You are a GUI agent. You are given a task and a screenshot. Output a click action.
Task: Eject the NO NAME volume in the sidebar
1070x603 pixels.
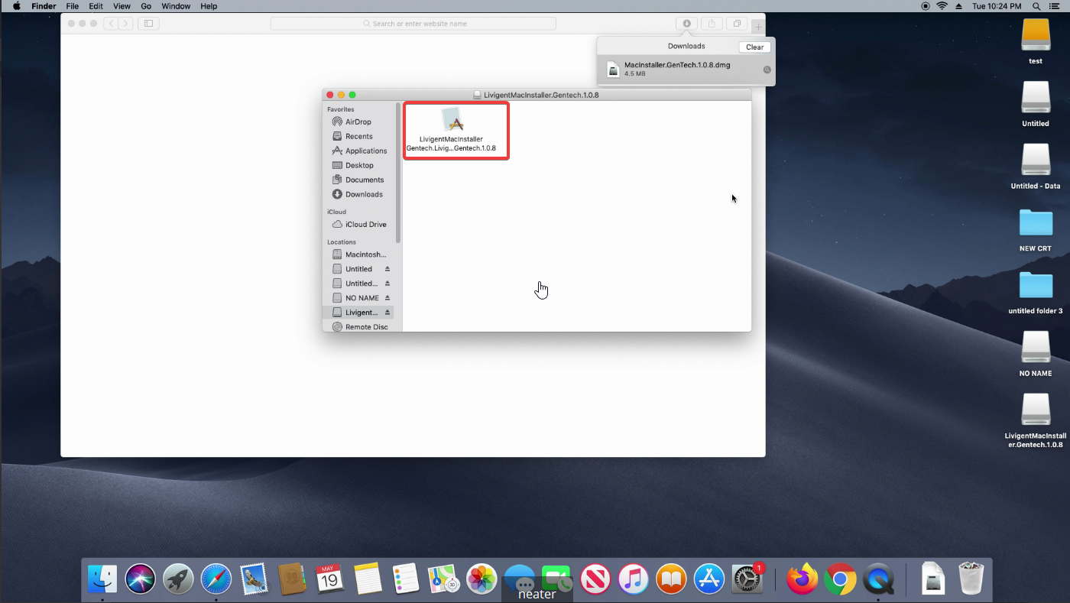pyautogui.click(x=387, y=298)
